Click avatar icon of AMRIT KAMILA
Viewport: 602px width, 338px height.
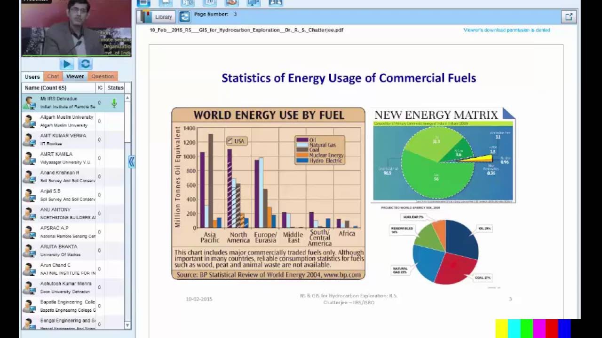[30, 158]
